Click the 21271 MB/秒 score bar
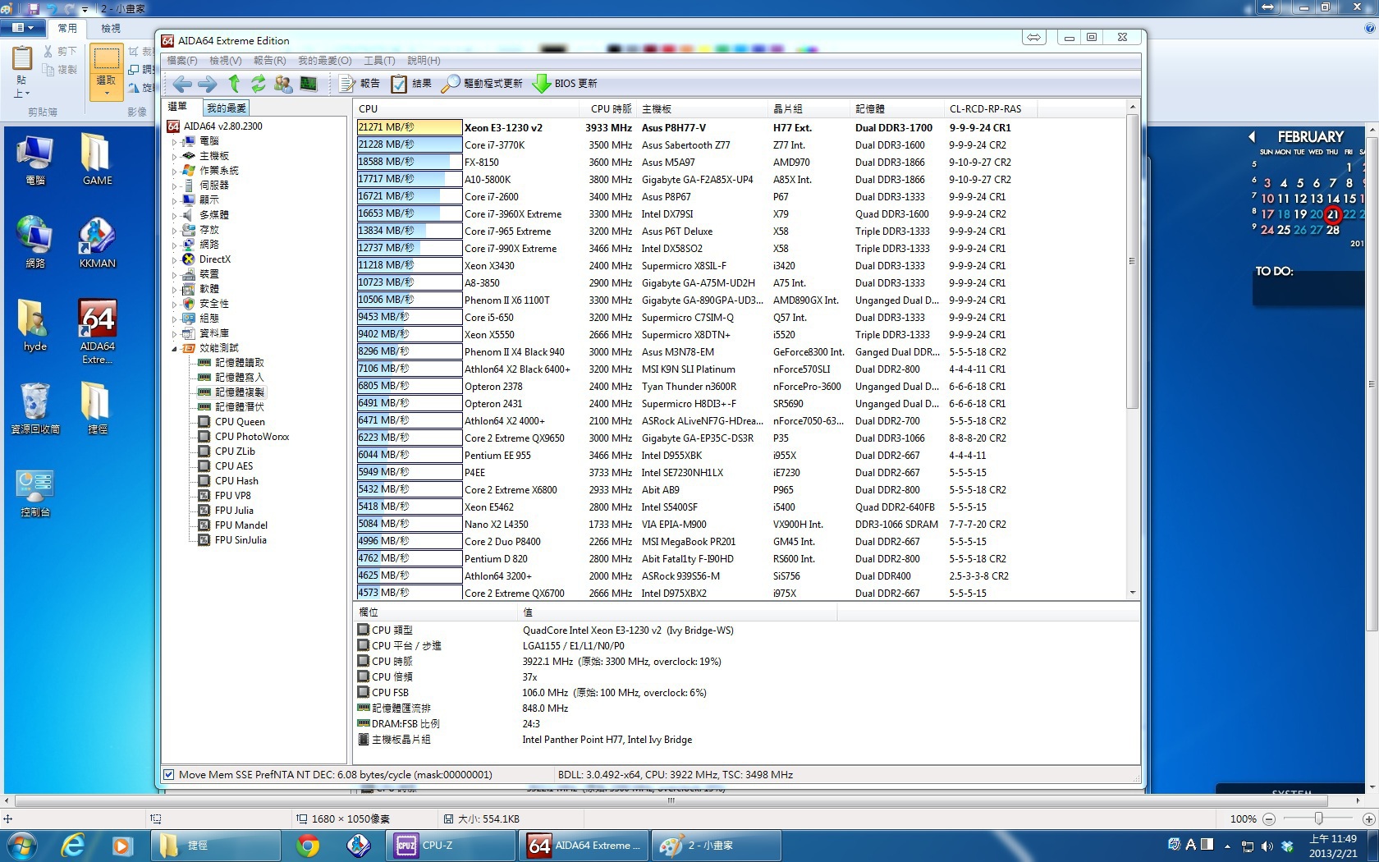Image resolution: width=1379 pixels, height=862 pixels. tap(409, 127)
